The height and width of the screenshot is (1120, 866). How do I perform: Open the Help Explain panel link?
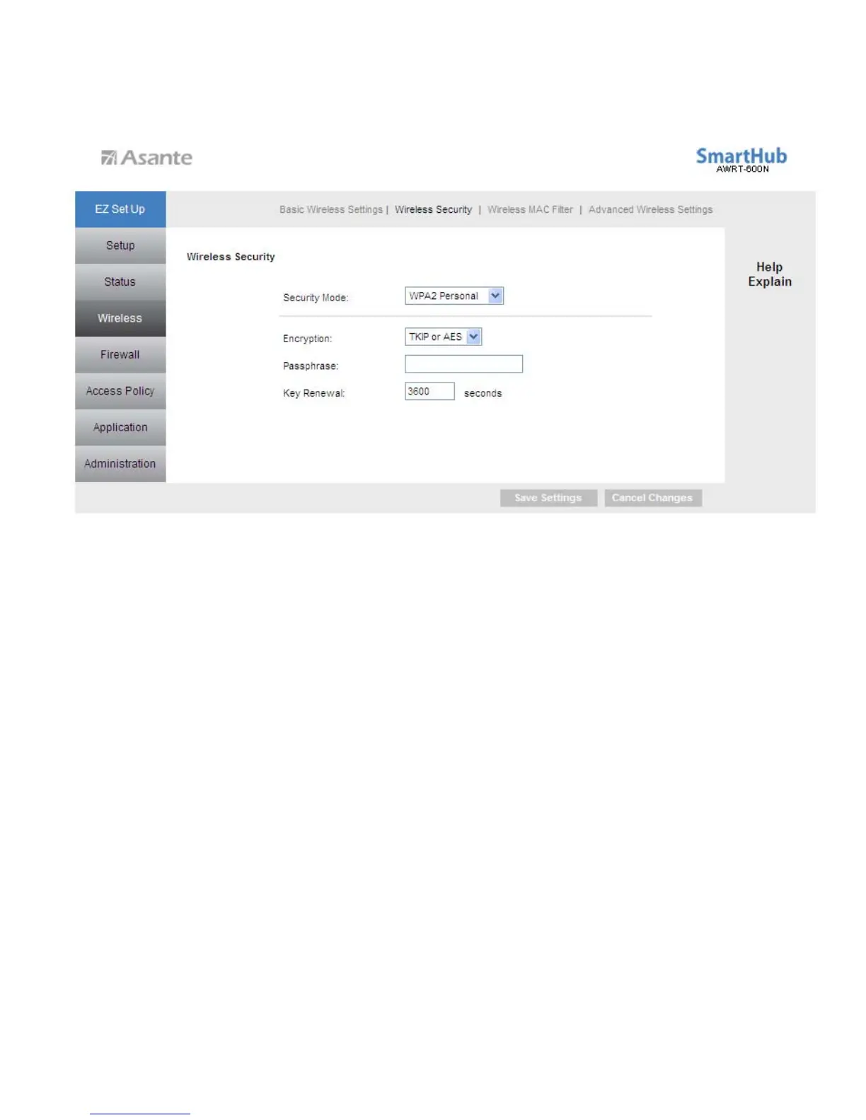pyautogui.click(x=770, y=274)
